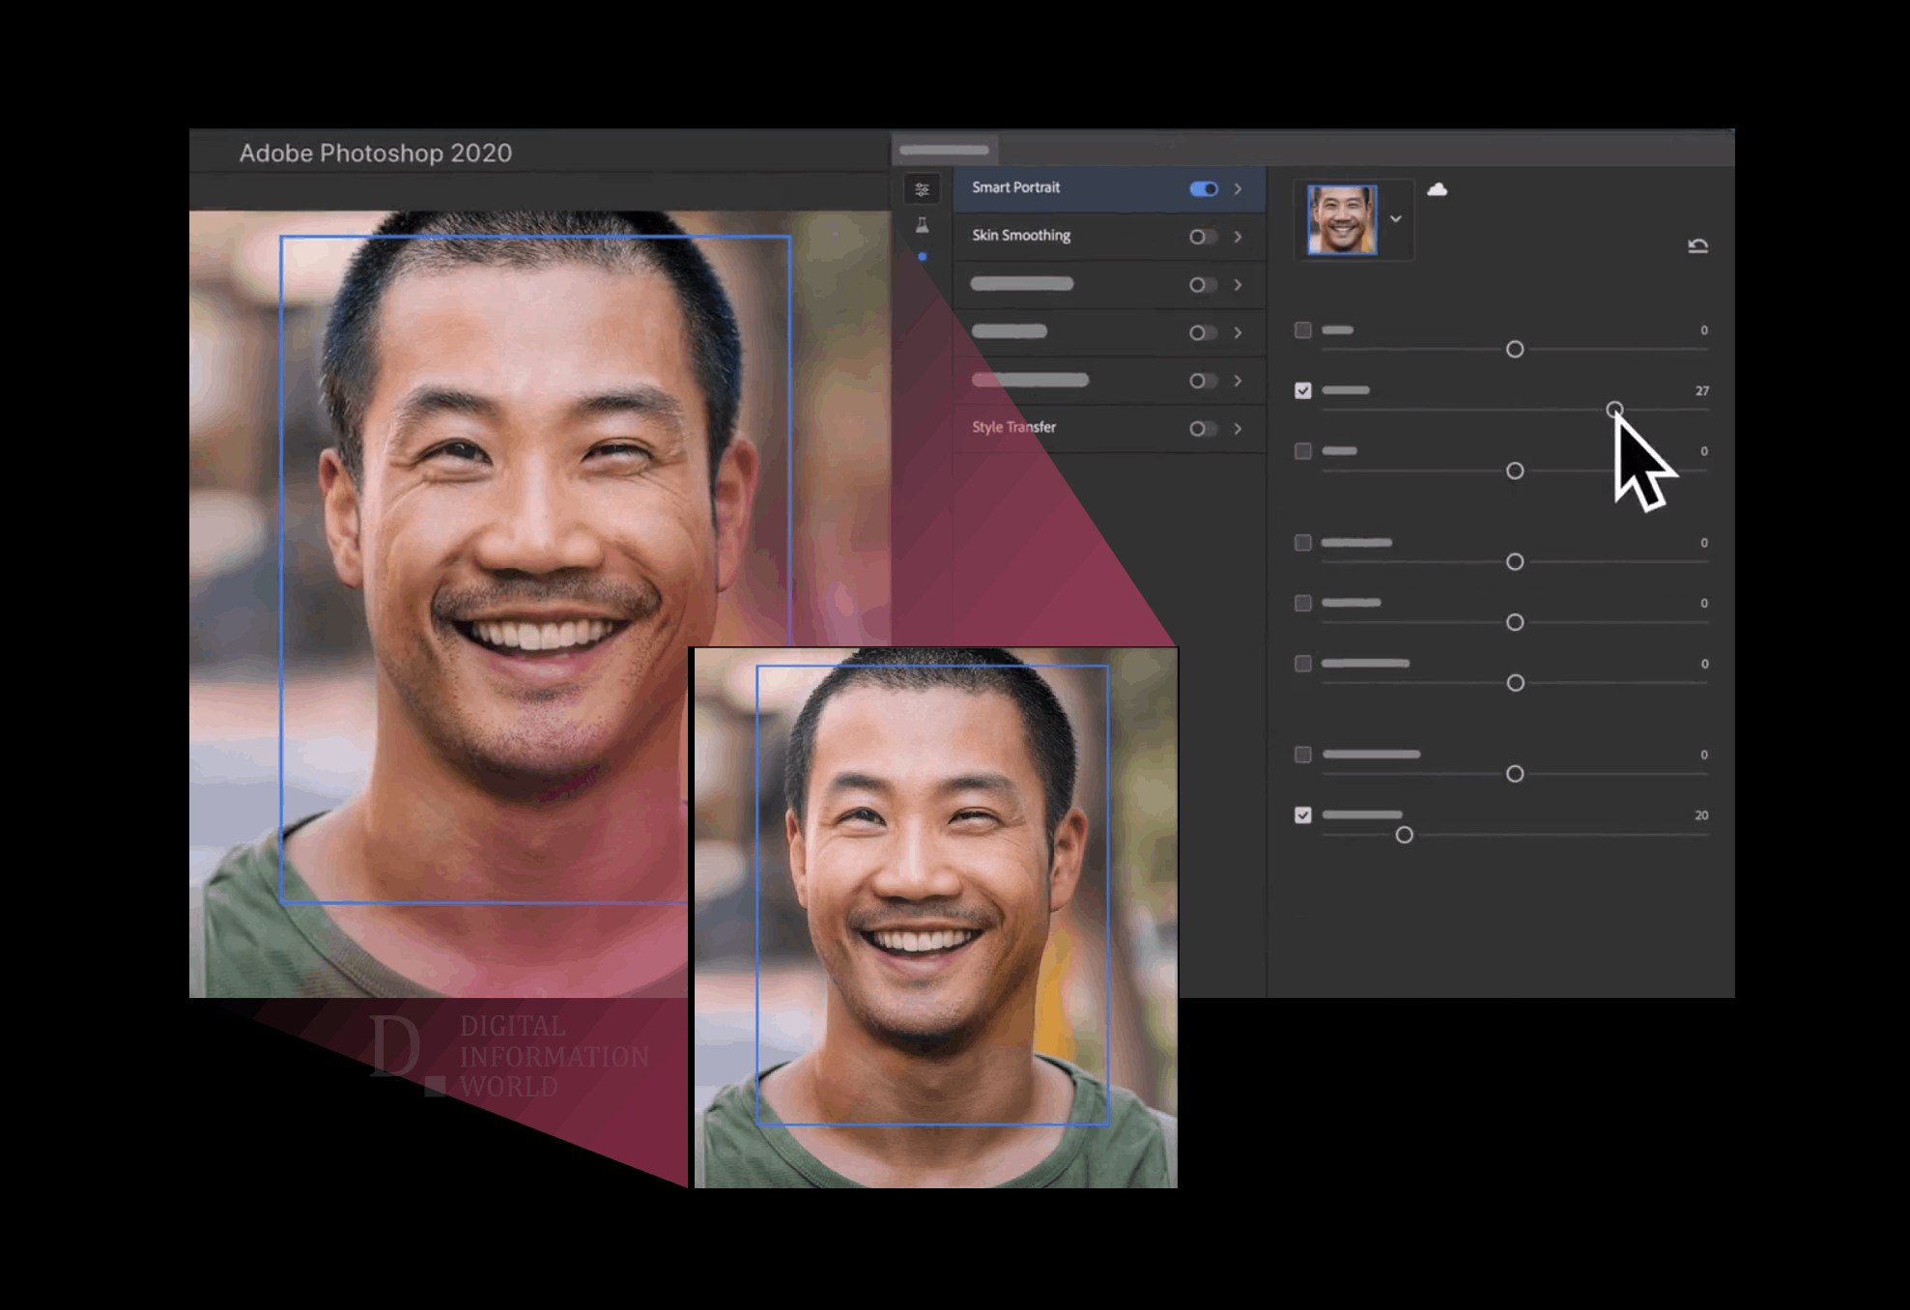Check the topmost unchecked slider checkbox
The height and width of the screenshot is (1310, 1910).
point(1303,330)
